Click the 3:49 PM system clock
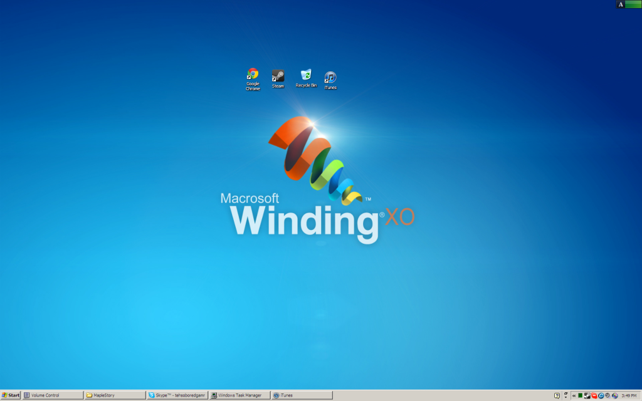Viewport: 642px width, 401px height. click(x=629, y=395)
